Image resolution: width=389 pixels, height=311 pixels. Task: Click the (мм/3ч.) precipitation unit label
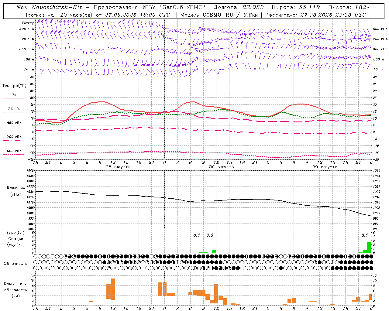(15, 233)
